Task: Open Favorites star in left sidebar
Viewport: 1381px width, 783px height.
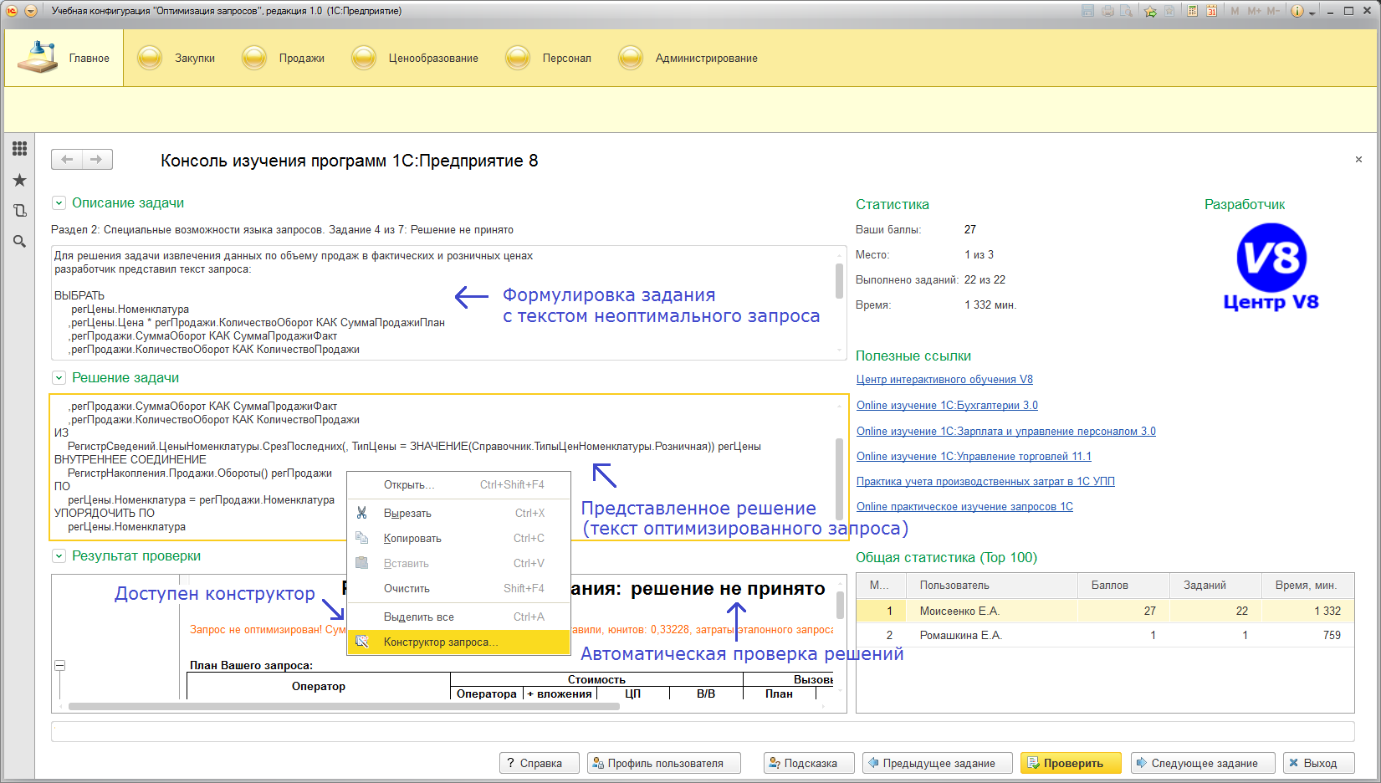Action: click(19, 180)
